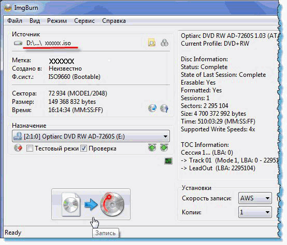287x245 pixels.
Task: Click the green graph data monitor icon
Action: (168, 161)
